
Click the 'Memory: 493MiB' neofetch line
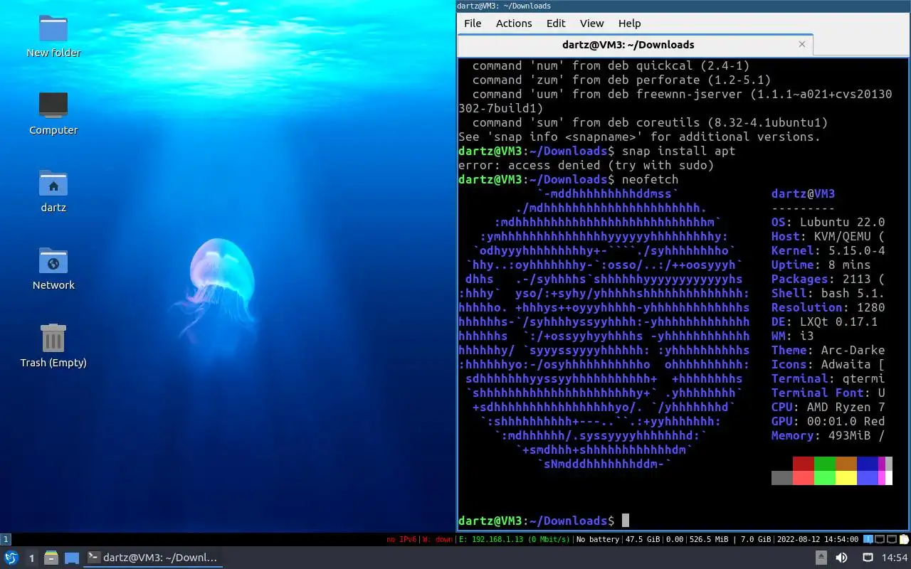pos(828,435)
